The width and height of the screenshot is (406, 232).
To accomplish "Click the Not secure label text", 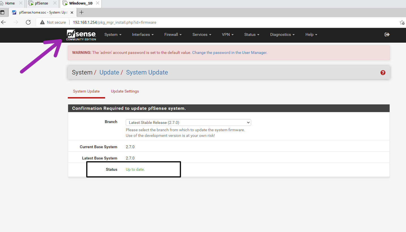I will pos(57,22).
